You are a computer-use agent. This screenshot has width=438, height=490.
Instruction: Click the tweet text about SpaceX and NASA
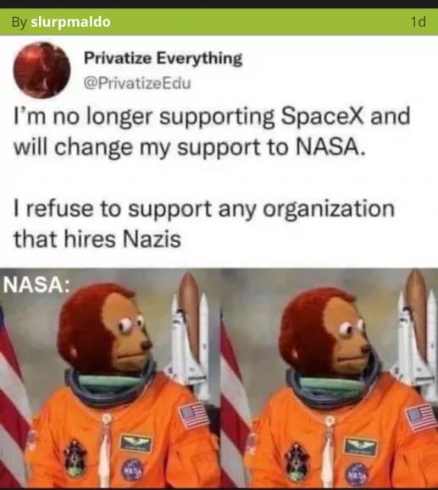click(x=212, y=131)
